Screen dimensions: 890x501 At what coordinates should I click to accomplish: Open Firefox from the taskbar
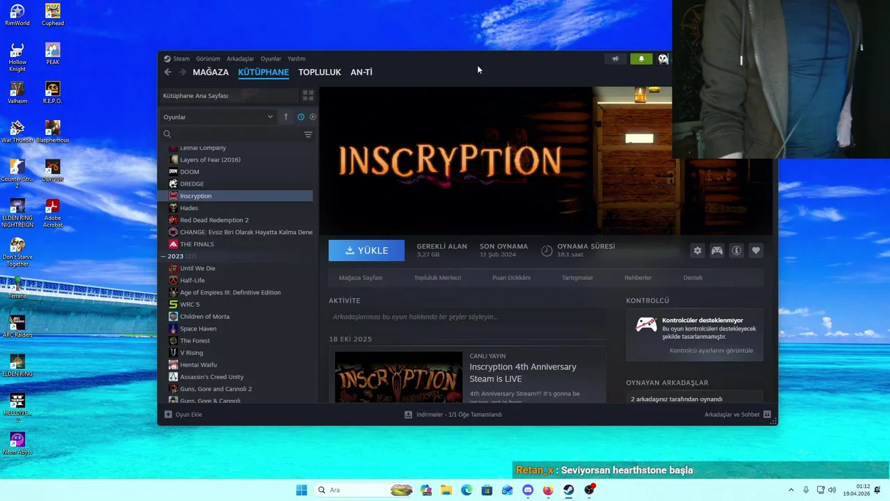click(548, 490)
